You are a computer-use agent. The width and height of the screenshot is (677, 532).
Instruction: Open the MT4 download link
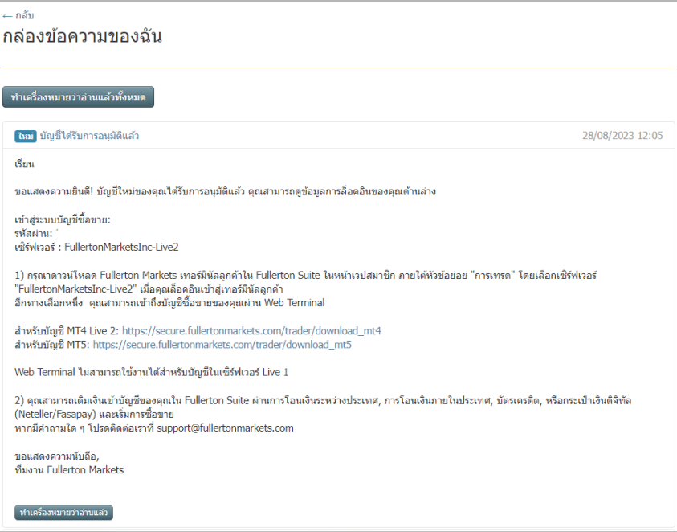tap(251, 331)
